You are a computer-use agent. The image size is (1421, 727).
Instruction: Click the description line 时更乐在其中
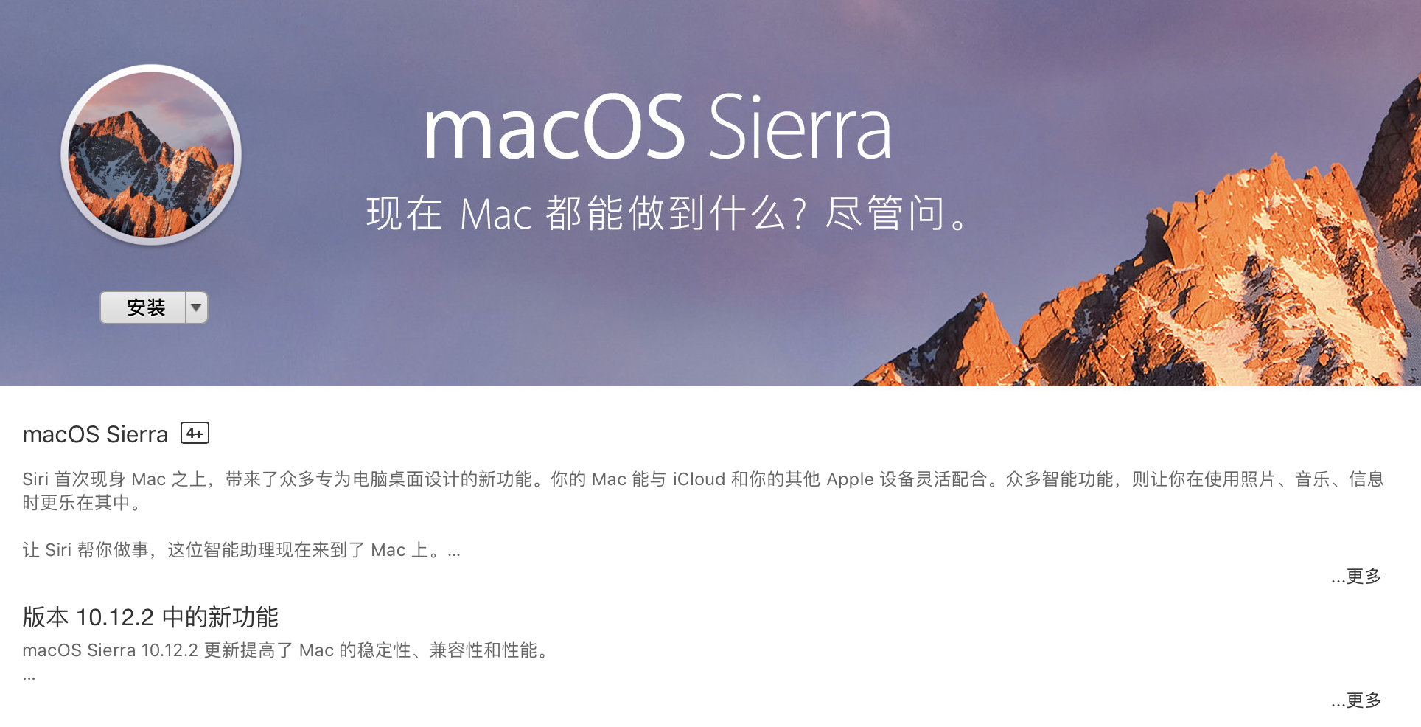[x=81, y=503]
